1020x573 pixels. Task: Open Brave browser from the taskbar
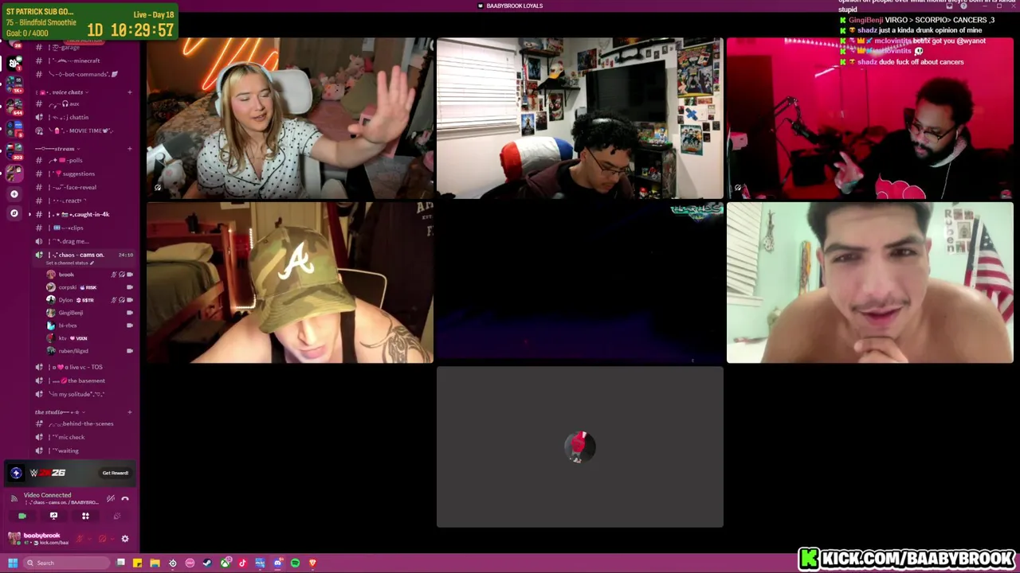(312, 563)
